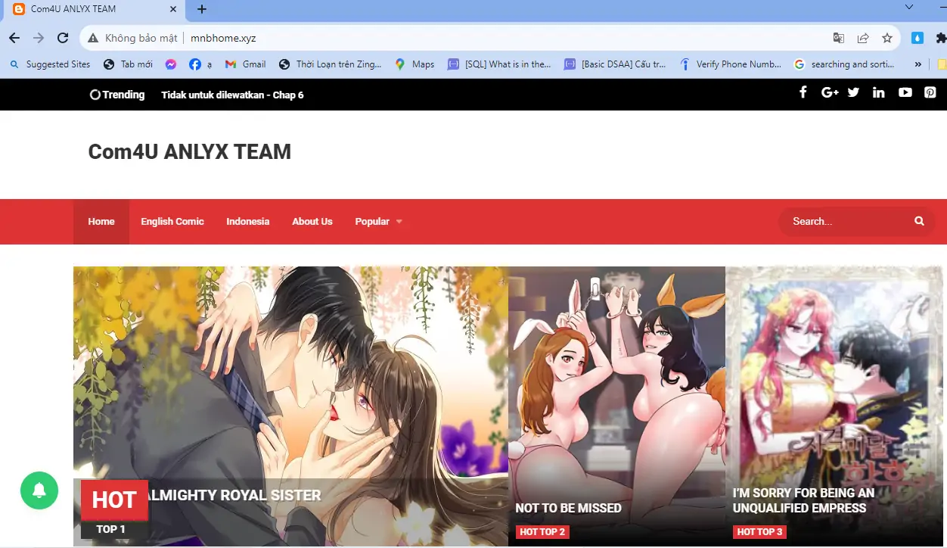Open the site's Pinterest icon
This screenshot has height=548, width=947.
[x=930, y=92]
